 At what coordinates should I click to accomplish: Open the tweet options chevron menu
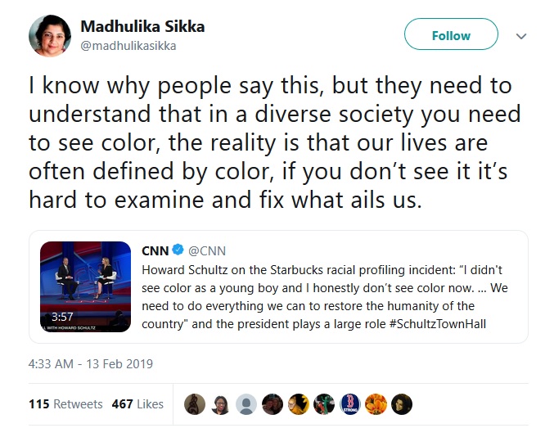coord(521,36)
